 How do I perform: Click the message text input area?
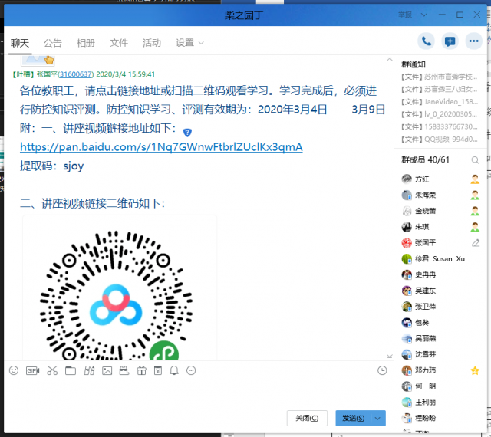coord(197,393)
